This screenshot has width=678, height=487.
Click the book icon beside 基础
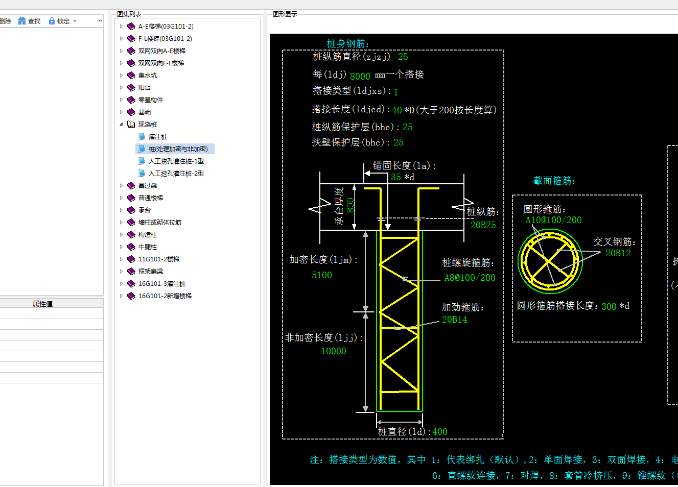click(x=131, y=112)
